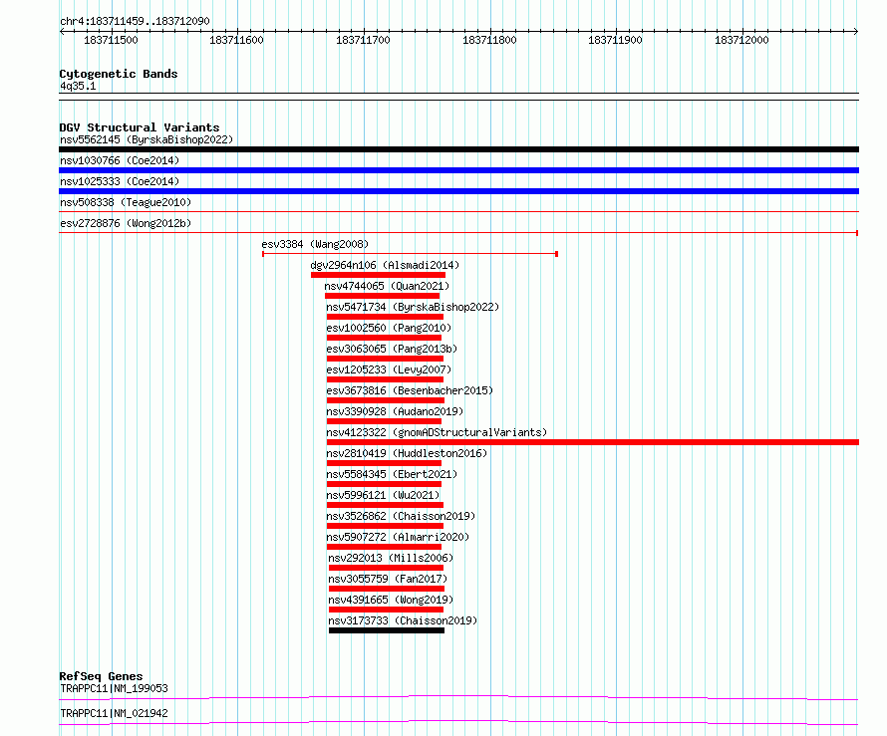This screenshot has height=736, width=887.
Task: Click red bar under nsv4744065
Action: 382,296
